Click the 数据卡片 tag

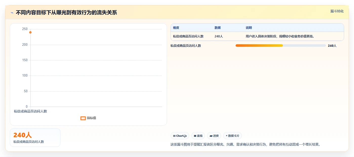pos(232,136)
